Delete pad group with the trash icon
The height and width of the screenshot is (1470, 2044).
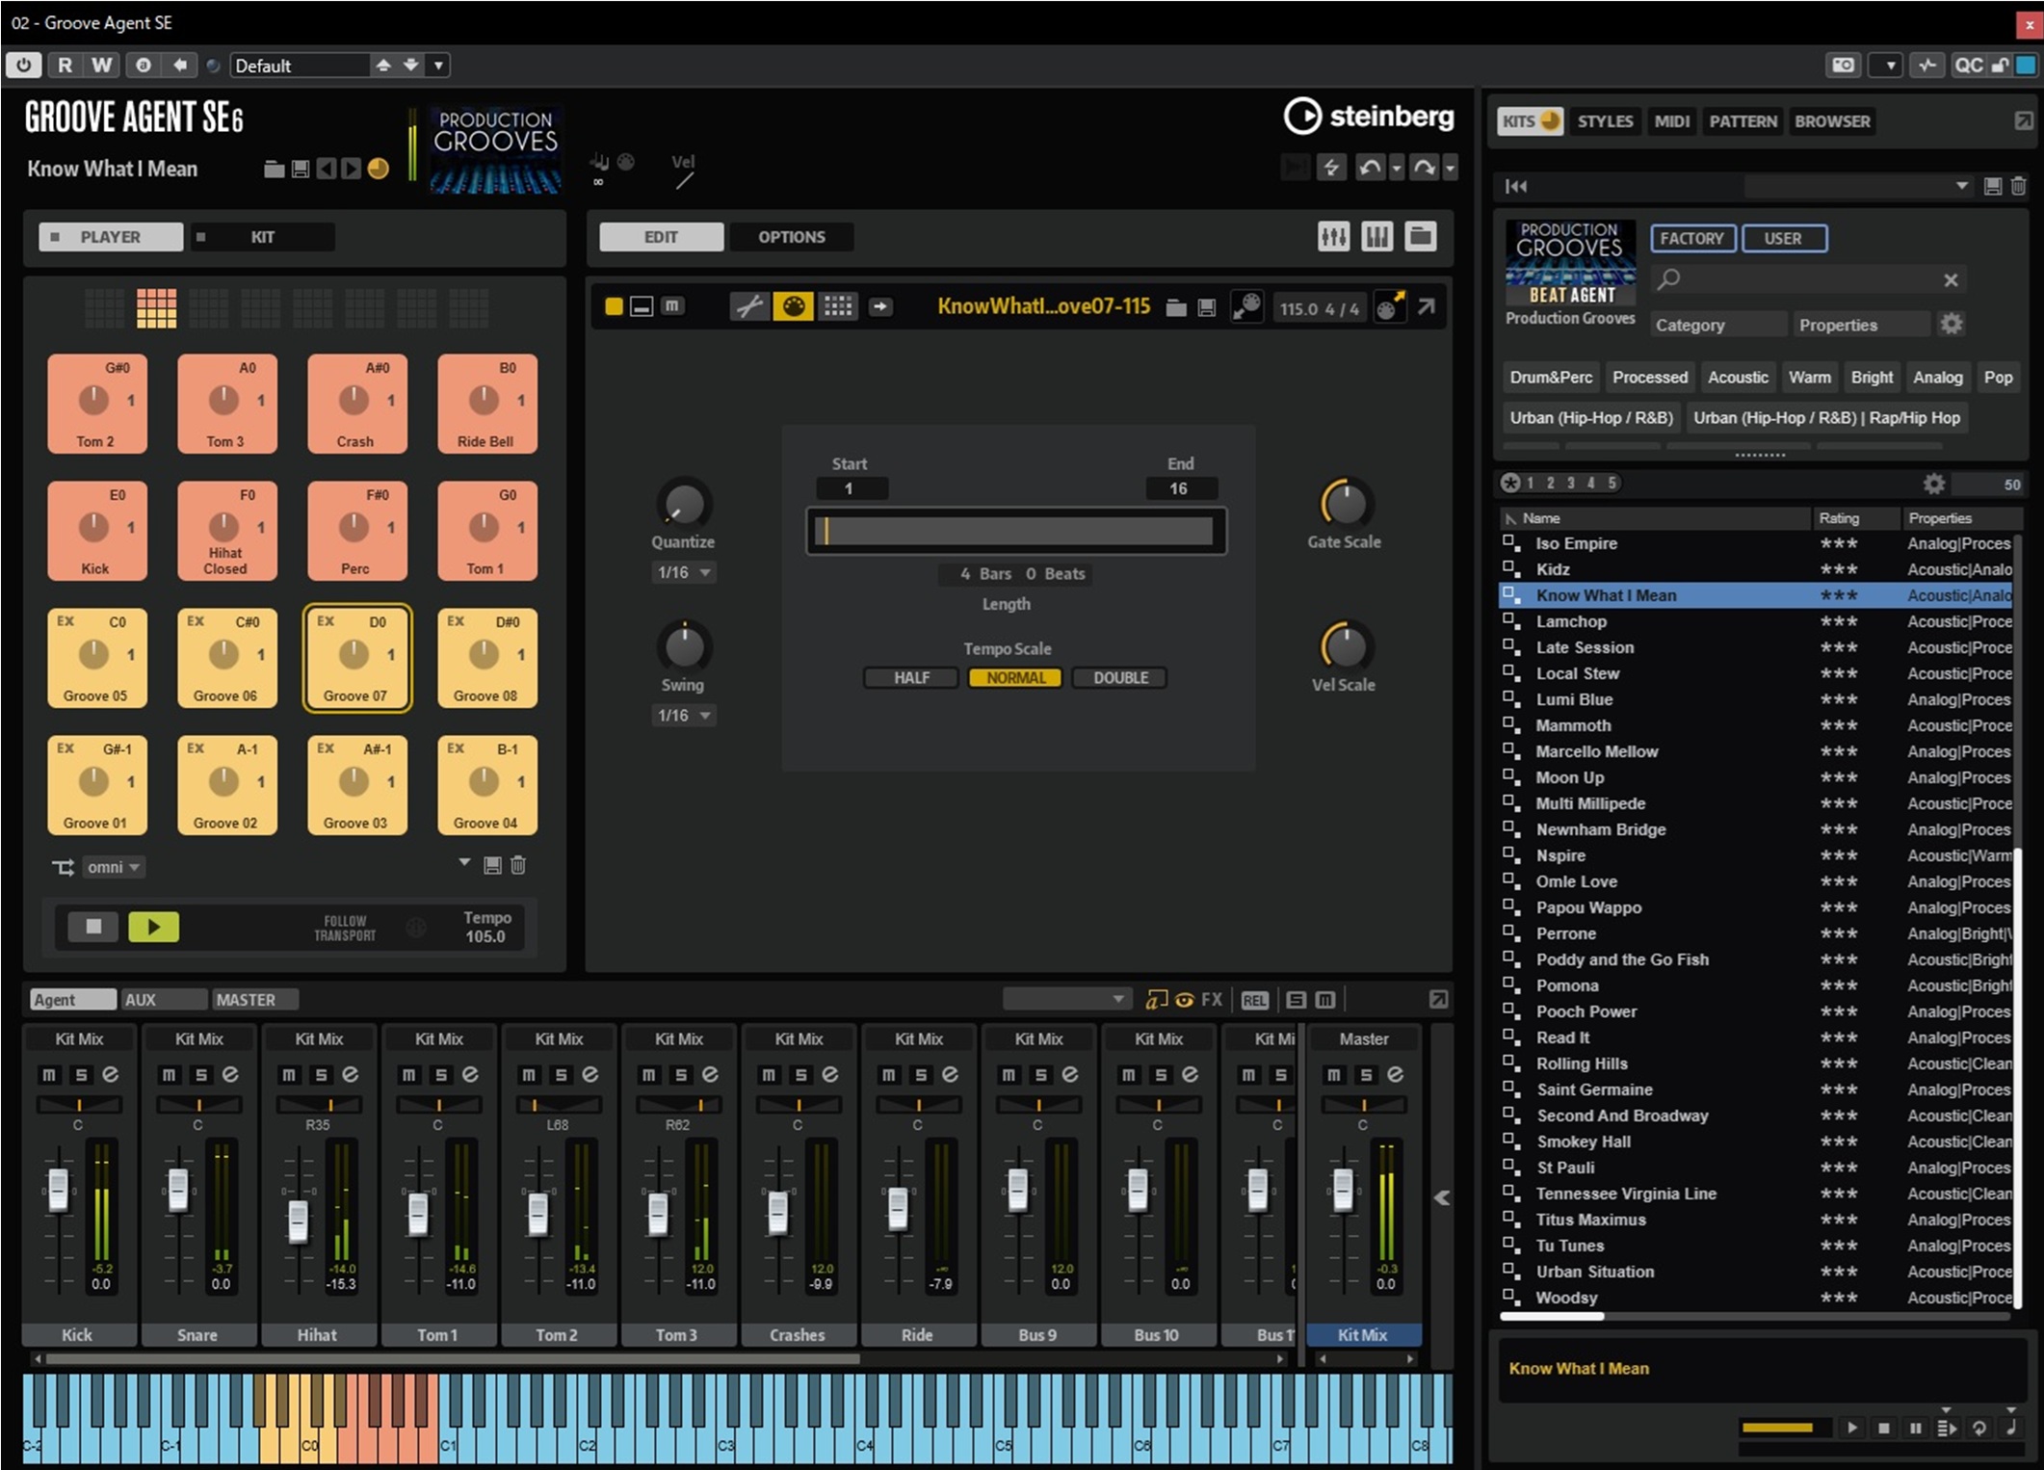tap(518, 865)
